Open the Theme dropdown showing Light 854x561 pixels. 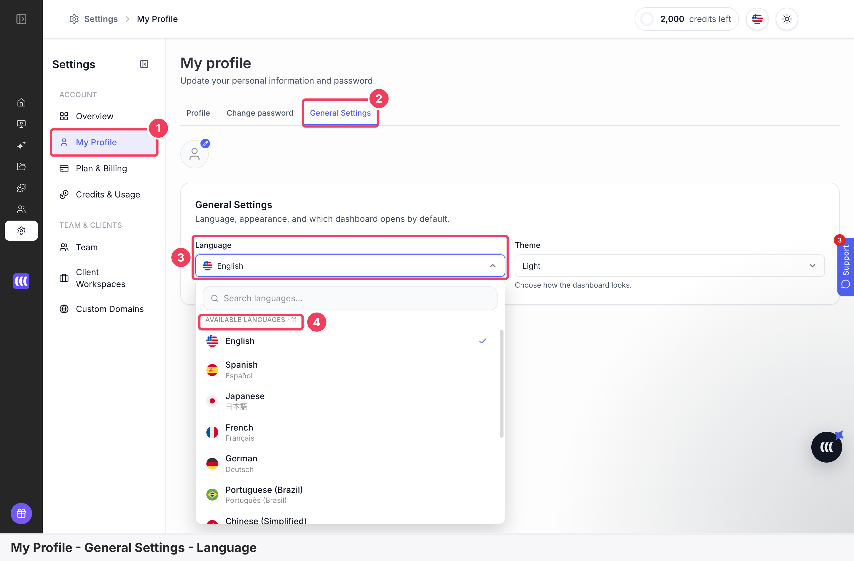pos(670,266)
